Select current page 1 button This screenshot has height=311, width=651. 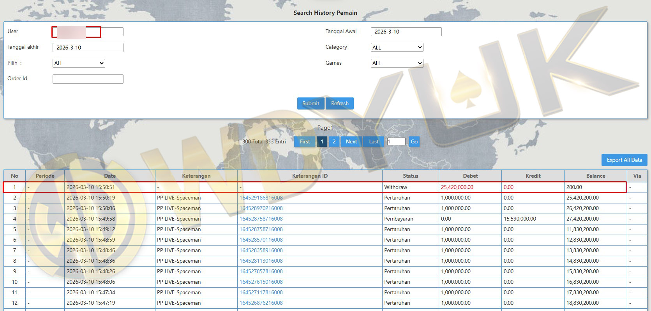point(322,141)
